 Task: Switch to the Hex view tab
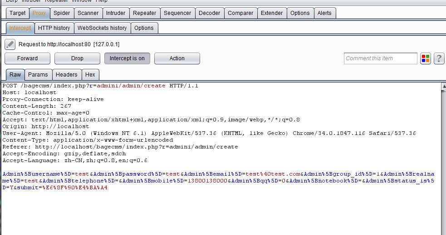coord(90,75)
